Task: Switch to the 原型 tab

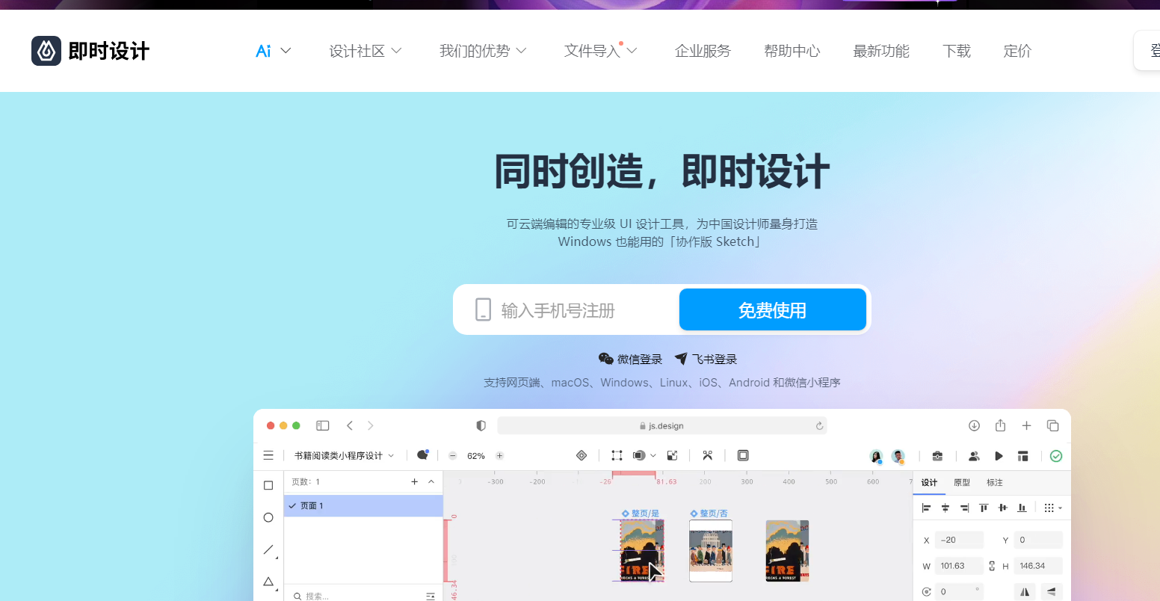Action: click(962, 482)
